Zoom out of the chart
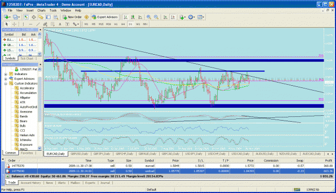This screenshot has height=193, width=336. click(x=156, y=17)
